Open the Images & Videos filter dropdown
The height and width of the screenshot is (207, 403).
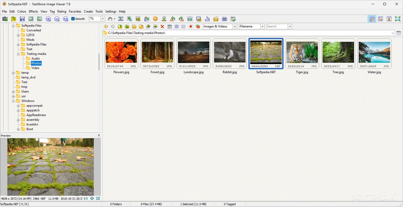(235, 26)
